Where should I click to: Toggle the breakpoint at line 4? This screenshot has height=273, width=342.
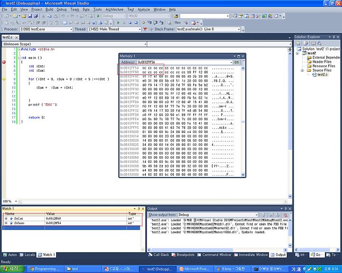coord(4,62)
